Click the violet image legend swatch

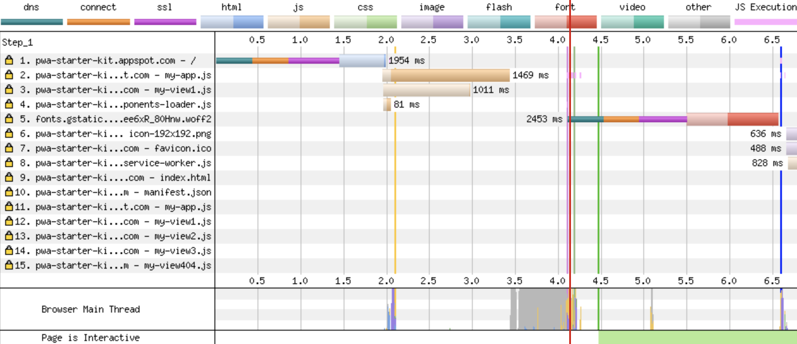432,22
